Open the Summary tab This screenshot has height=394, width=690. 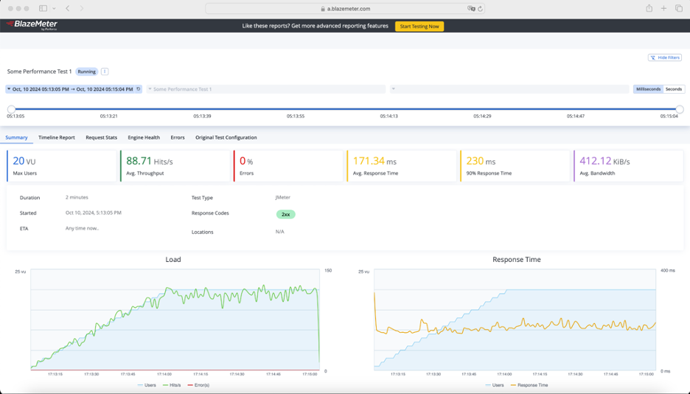click(x=16, y=137)
